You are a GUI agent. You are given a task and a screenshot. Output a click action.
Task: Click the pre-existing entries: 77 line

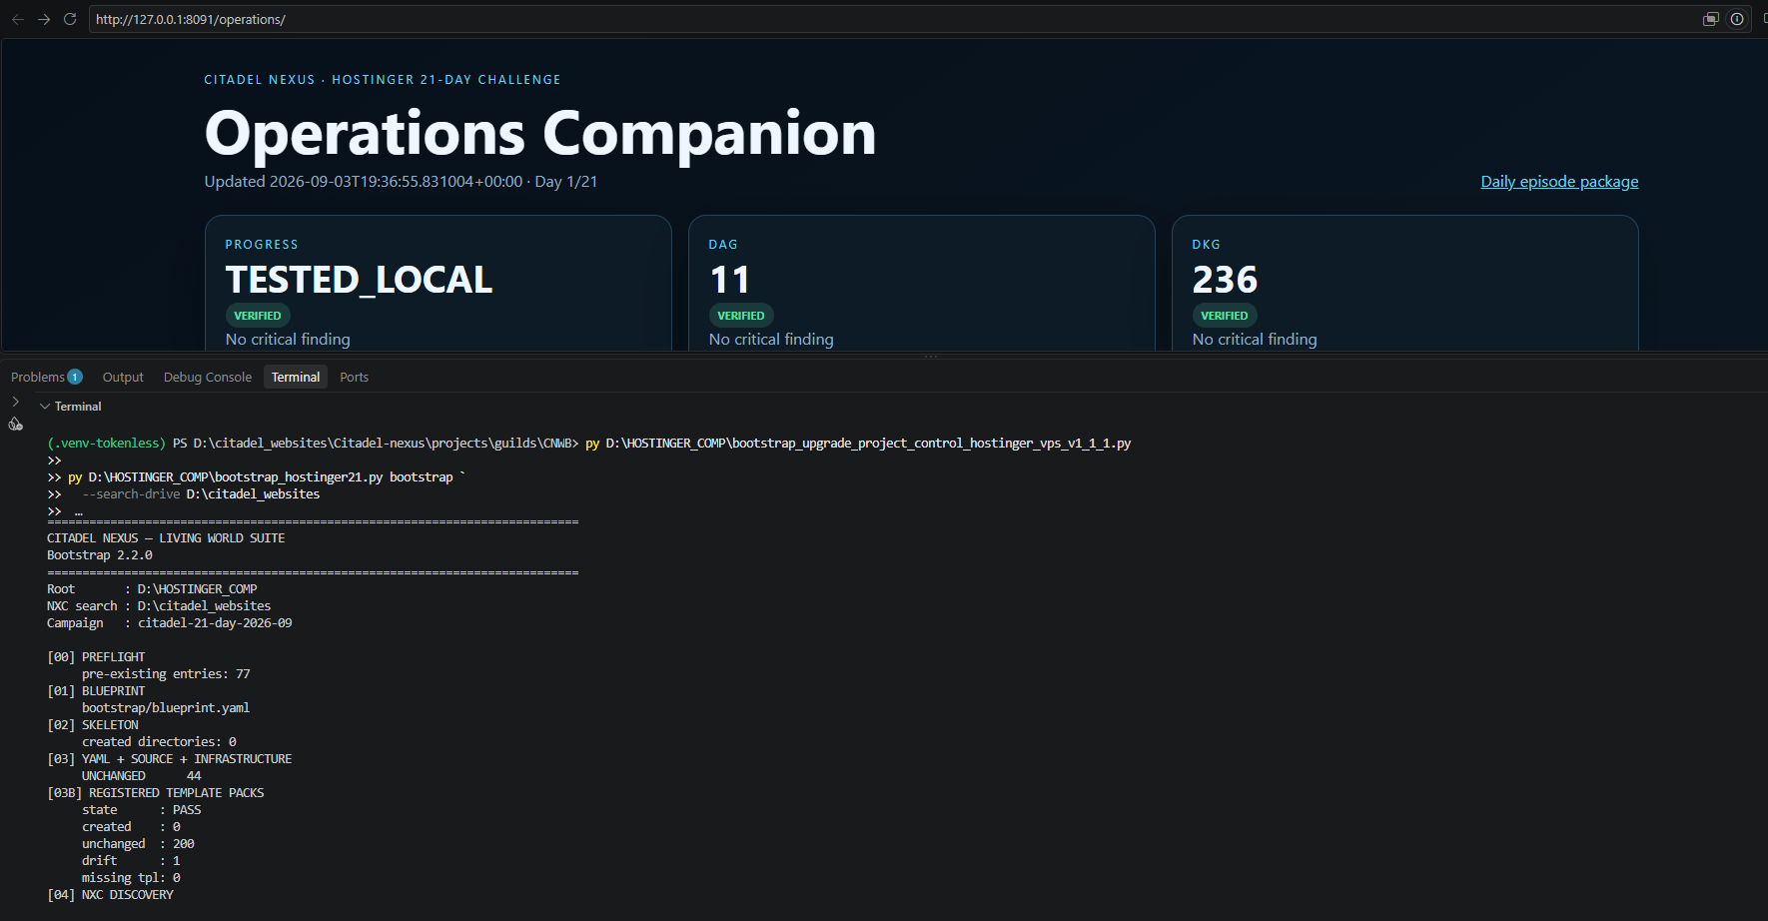pos(166,674)
